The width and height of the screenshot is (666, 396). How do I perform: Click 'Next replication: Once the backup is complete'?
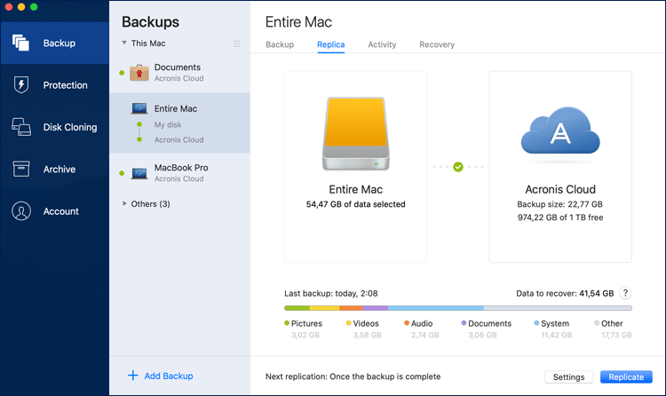click(x=353, y=376)
